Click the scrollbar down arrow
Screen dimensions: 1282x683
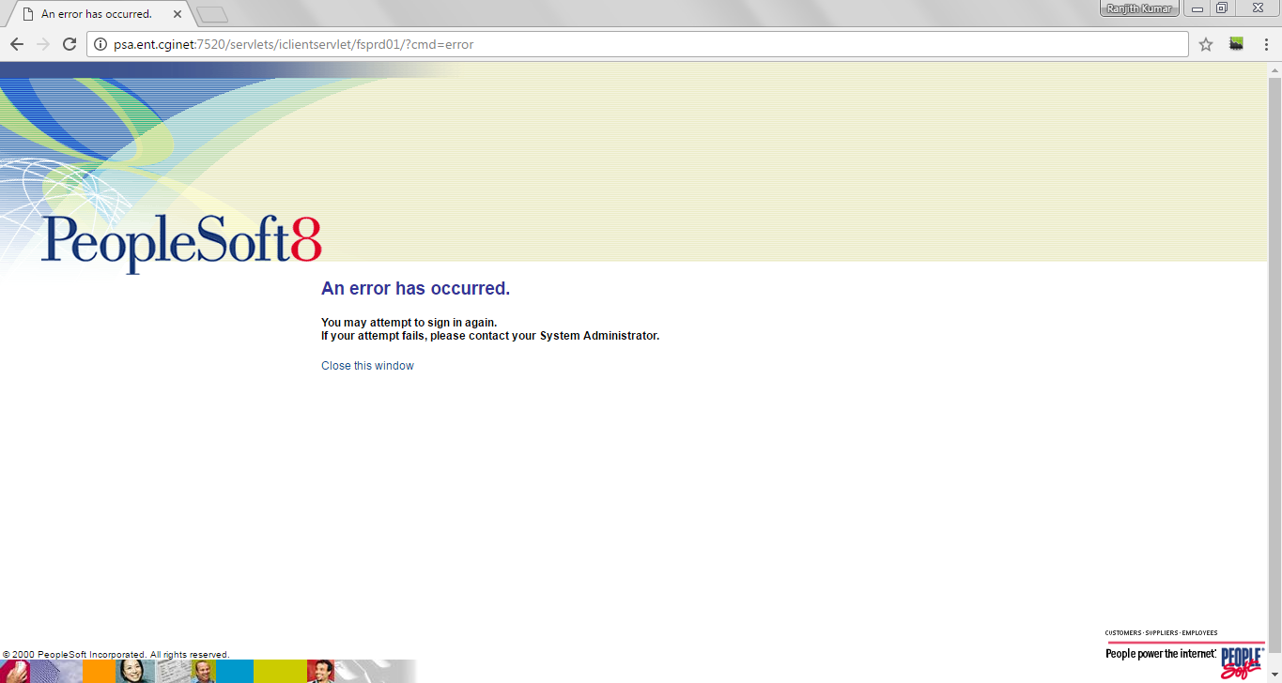(x=1274, y=675)
